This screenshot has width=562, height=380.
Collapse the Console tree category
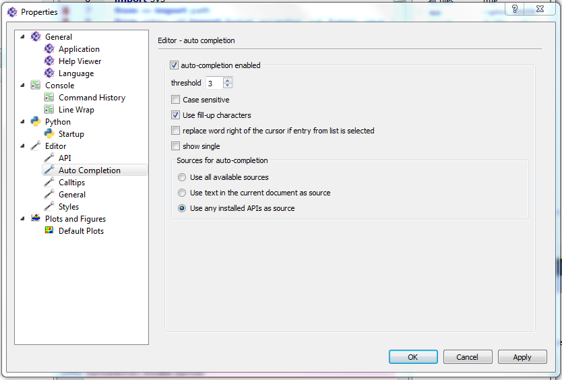click(x=23, y=86)
